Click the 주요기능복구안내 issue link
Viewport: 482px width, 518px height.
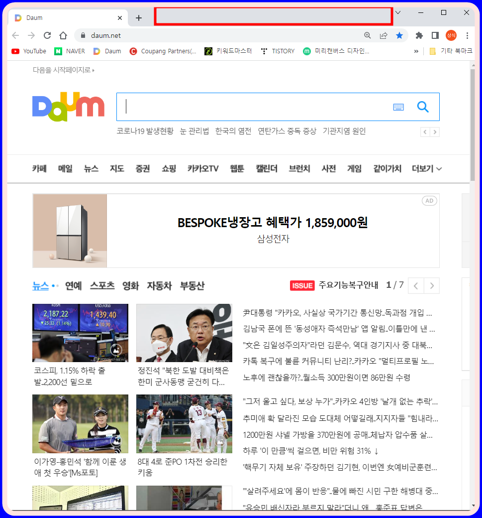click(x=348, y=285)
